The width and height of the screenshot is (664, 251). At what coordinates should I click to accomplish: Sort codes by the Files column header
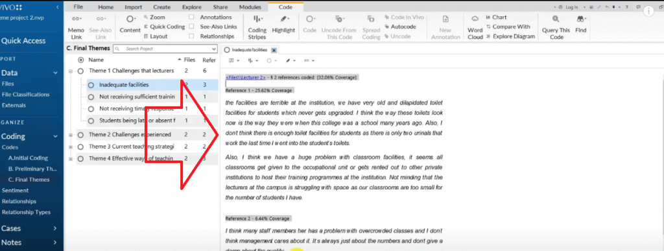(190, 60)
